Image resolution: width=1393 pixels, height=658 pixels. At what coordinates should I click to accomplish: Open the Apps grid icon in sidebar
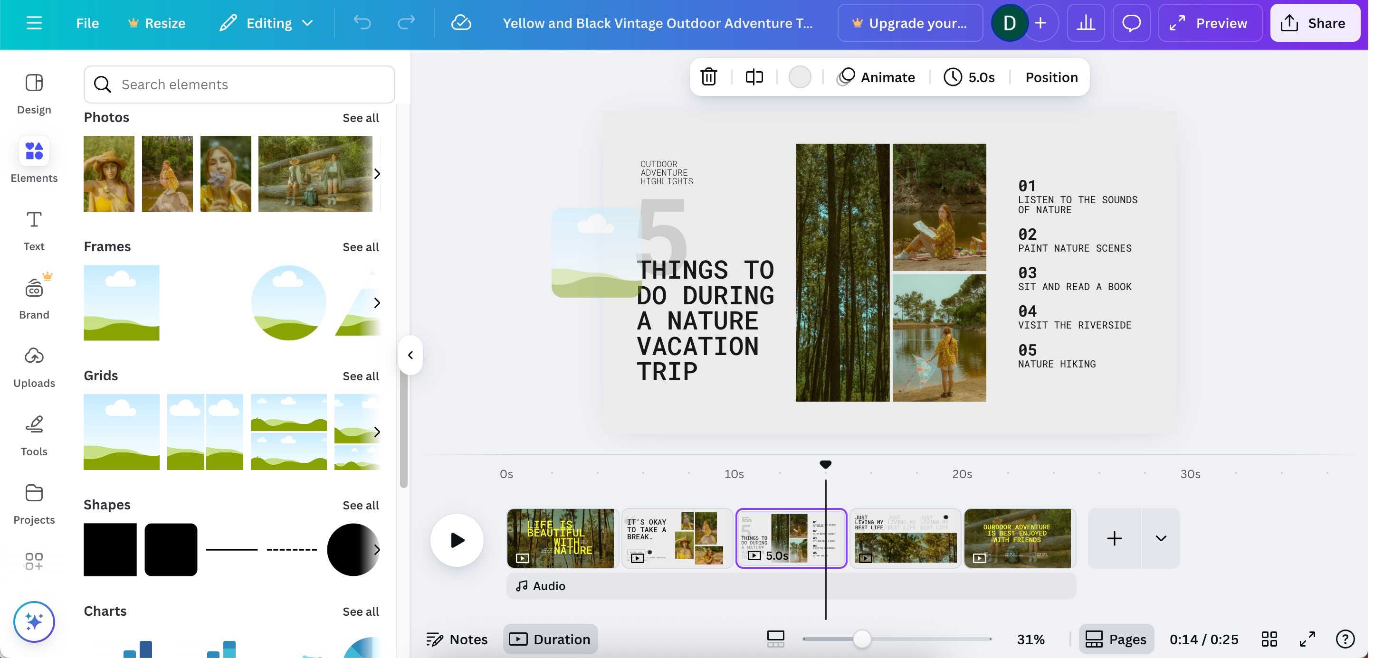34,561
